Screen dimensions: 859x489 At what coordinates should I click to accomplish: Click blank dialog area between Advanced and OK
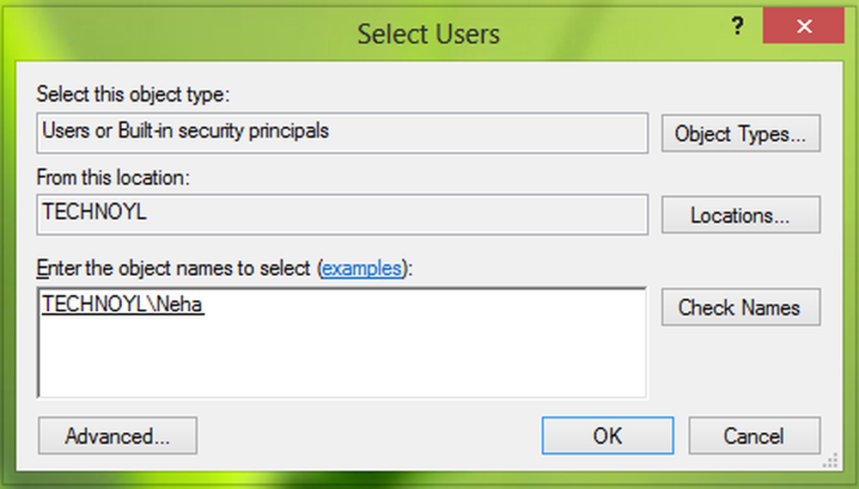[x=369, y=436]
